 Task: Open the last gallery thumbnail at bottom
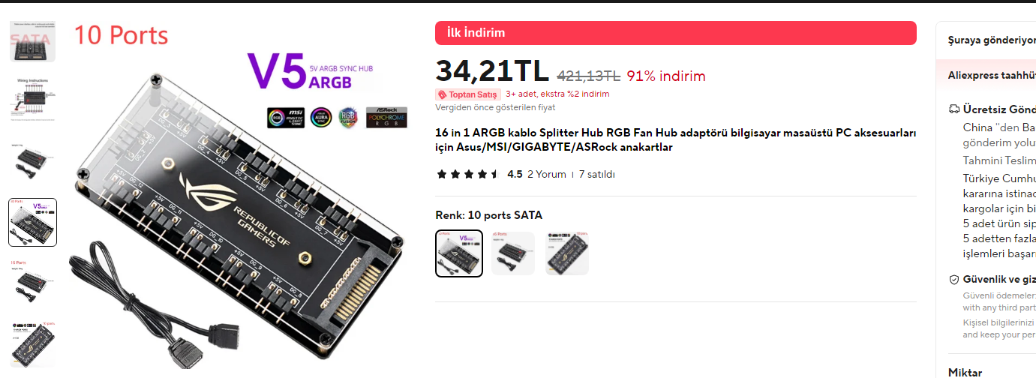pos(32,343)
